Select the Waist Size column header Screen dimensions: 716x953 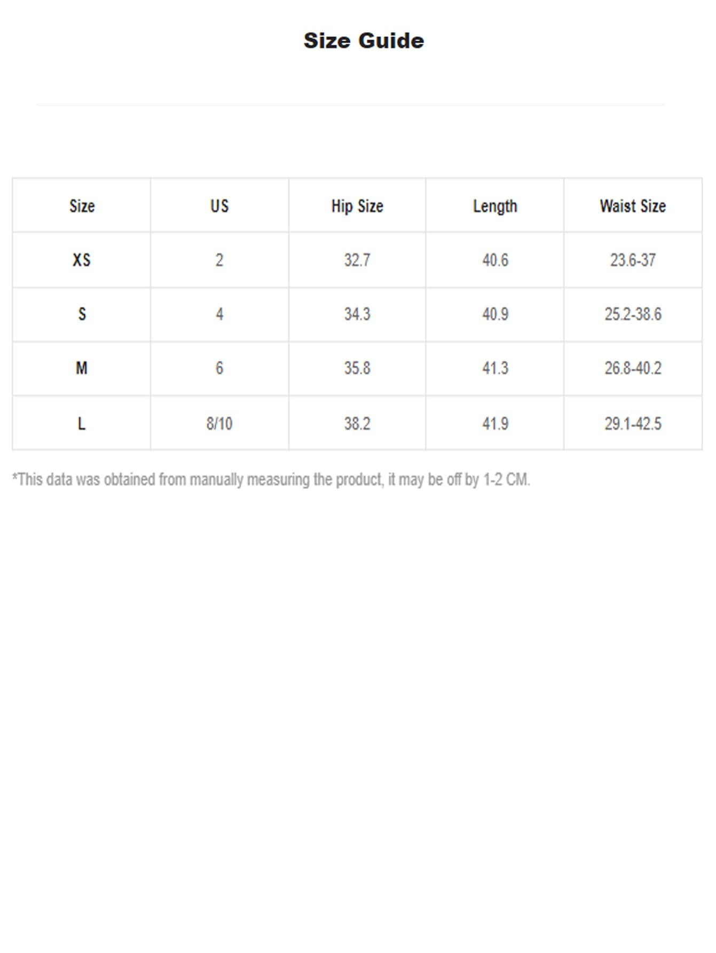tap(633, 206)
